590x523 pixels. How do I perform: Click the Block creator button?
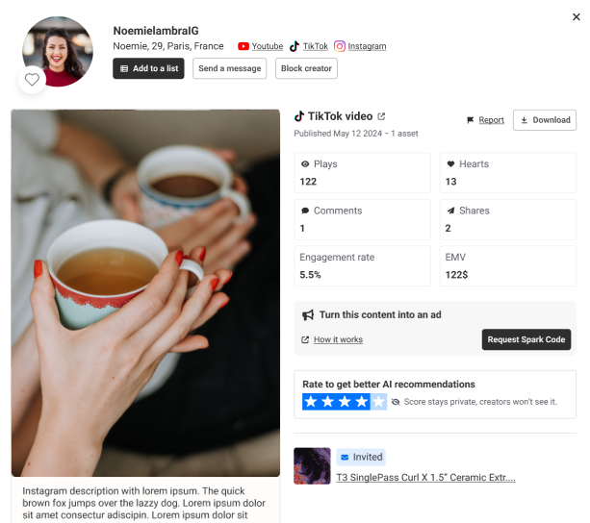(306, 68)
